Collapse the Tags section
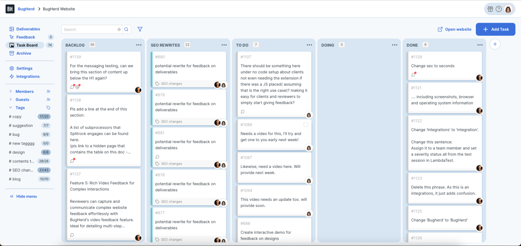 (11, 108)
